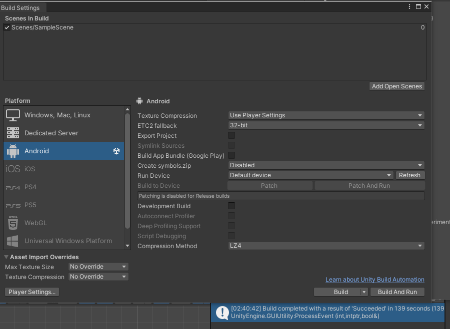This screenshot has height=329, width=450.
Task: Collapse the Asset Import Overrides section
Action: [x=6, y=257]
